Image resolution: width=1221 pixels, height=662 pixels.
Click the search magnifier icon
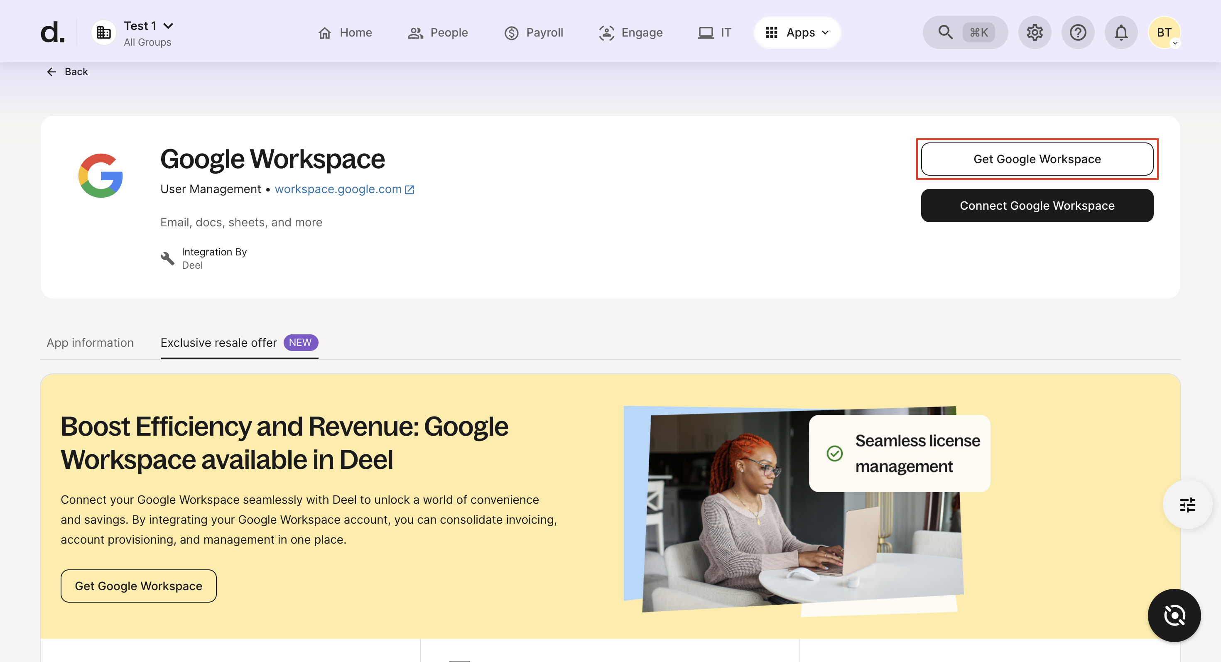[946, 32]
